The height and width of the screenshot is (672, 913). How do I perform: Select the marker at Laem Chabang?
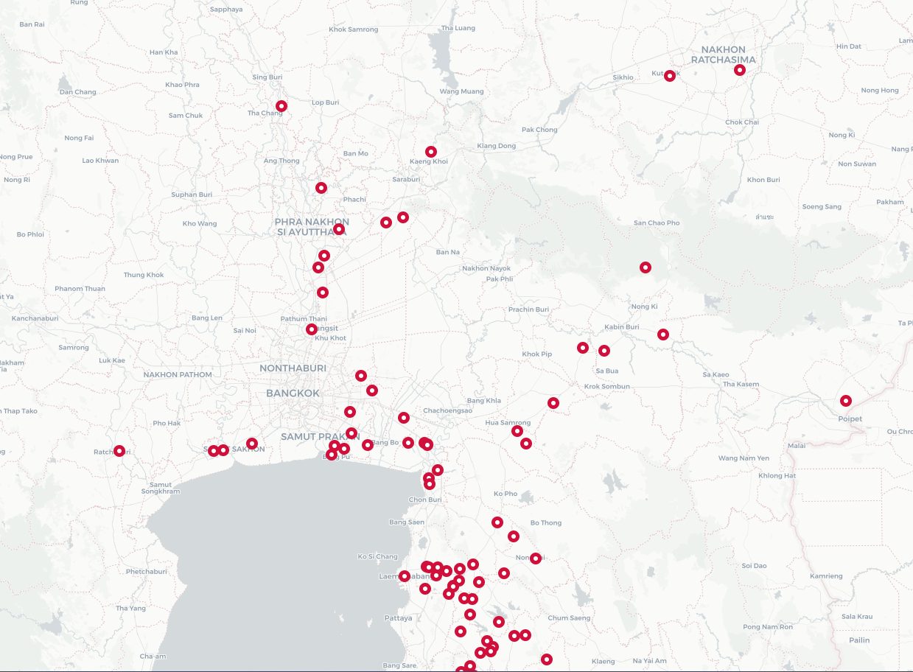[405, 576]
